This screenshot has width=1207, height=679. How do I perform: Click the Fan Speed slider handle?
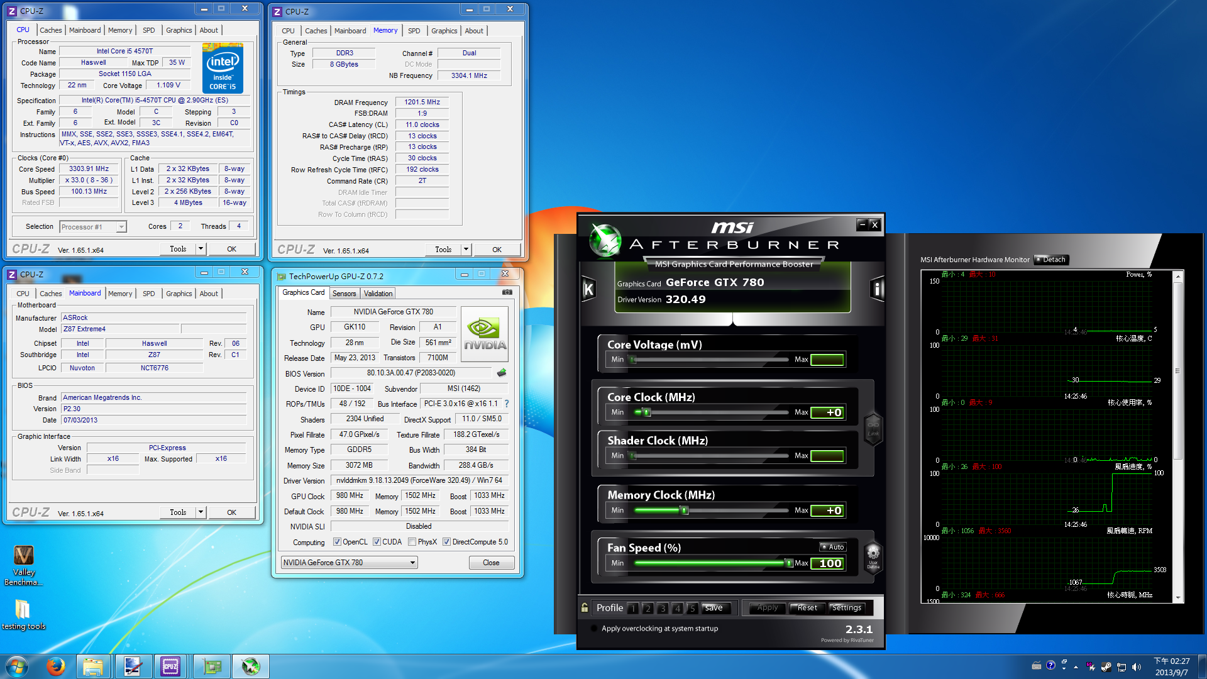(x=790, y=563)
